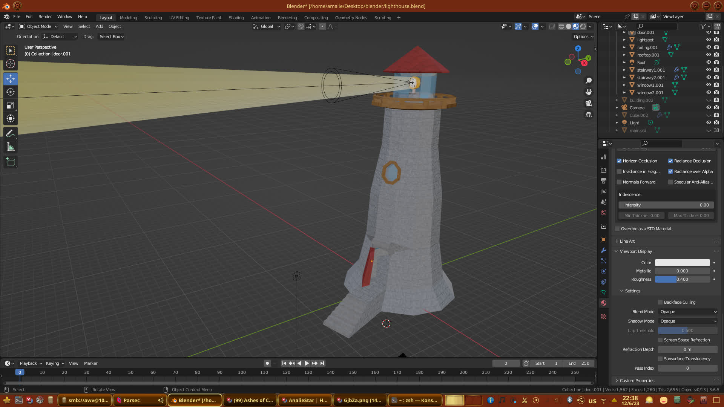The height and width of the screenshot is (407, 724).
Task: Select the Move tool in toolbar
Action: tap(11, 79)
